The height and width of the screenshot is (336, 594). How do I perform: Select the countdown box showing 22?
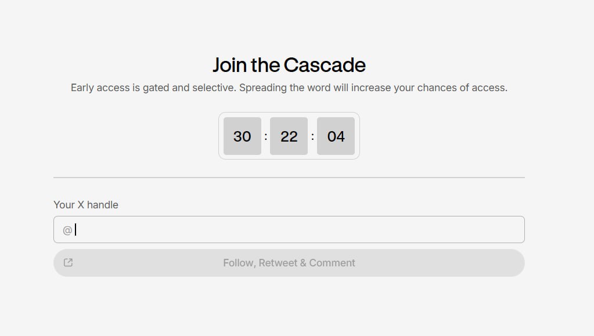point(289,136)
